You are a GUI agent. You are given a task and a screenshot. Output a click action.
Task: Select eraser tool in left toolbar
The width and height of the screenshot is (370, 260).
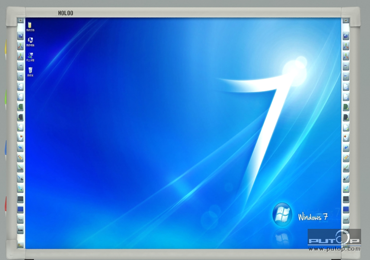tap(20, 148)
